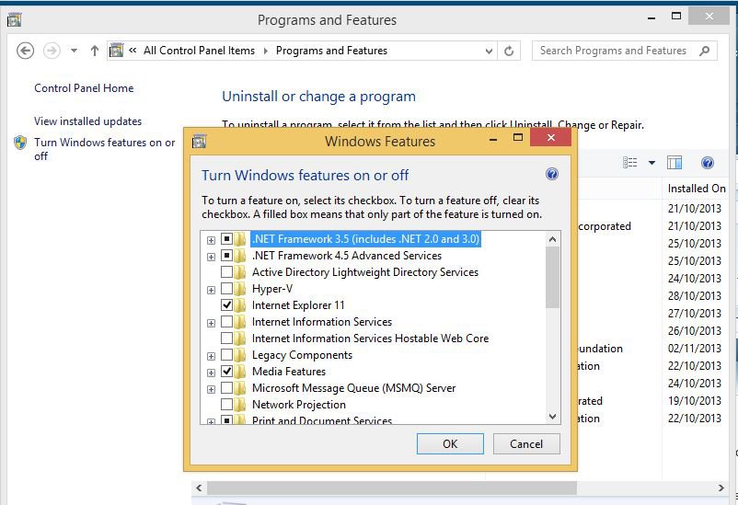The width and height of the screenshot is (738, 505).
Task: Enable the Hyper-V checkbox
Action: tap(226, 288)
